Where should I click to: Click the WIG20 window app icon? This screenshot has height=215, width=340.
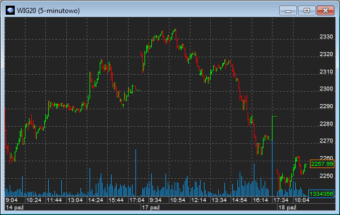pyautogui.click(x=10, y=10)
